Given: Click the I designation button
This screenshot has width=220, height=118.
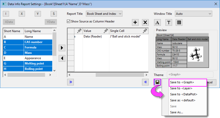Looking at the screenshot, I should coord(6,14).
